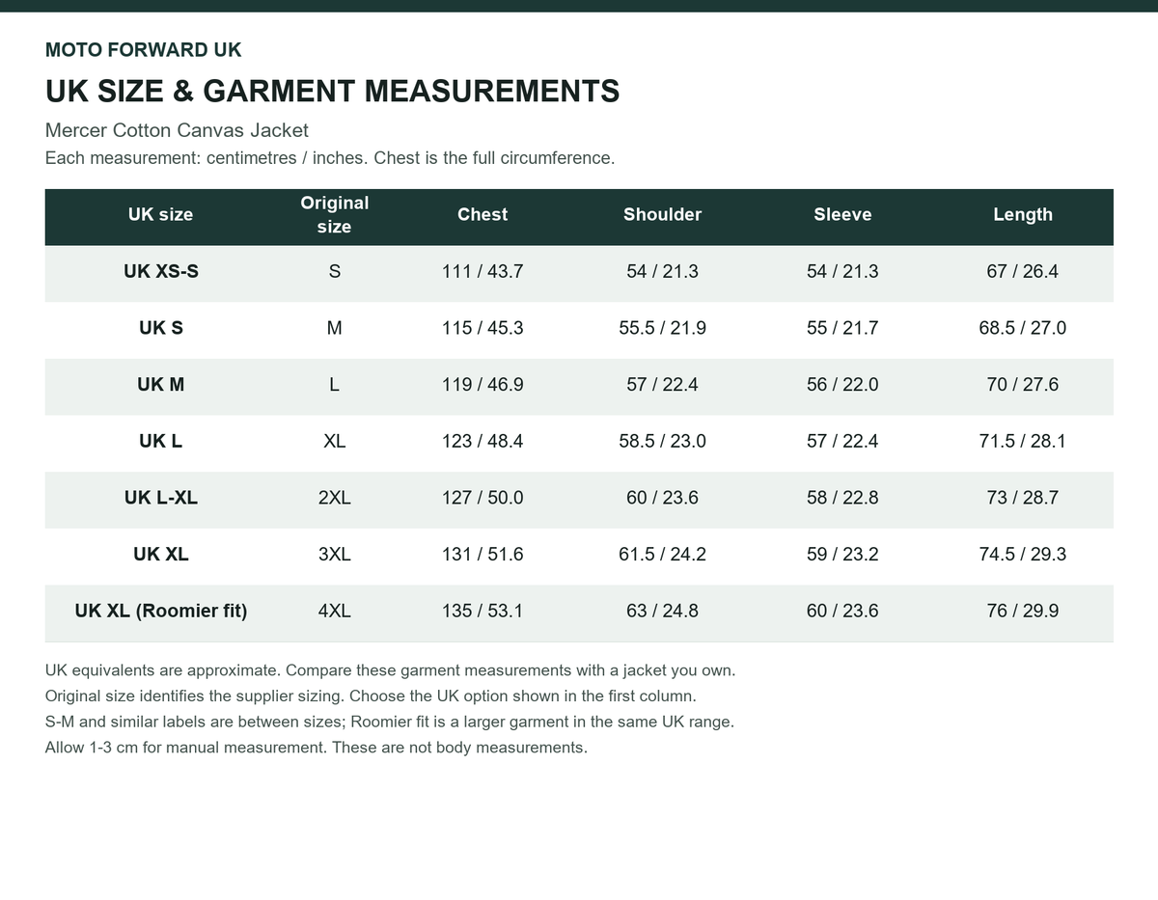
Task: Select the UK XL (Roomier fit) label
Action: [161, 611]
